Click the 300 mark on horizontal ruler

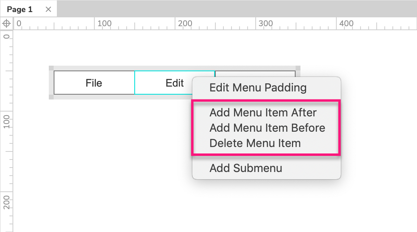pos(265,23)
